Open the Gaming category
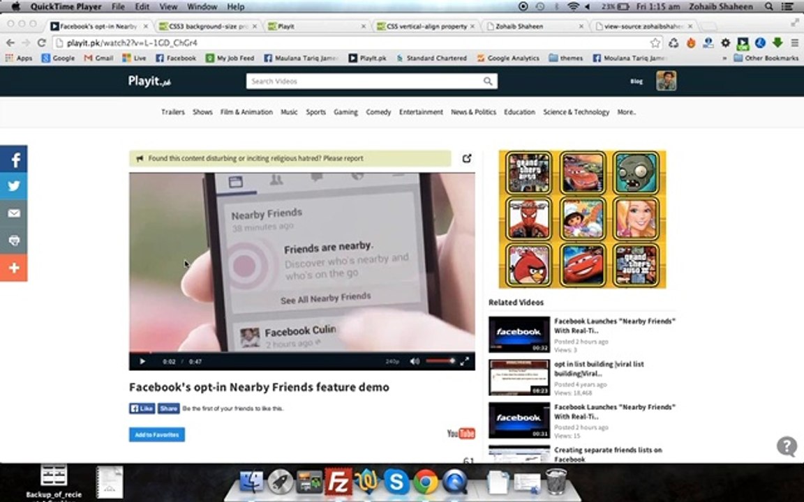Screen dimensions: 804x502 click(345, 112)
